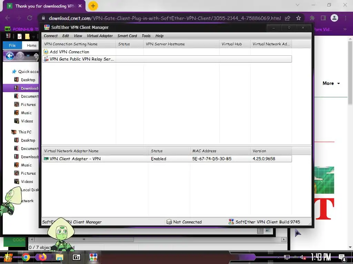This screenshot has height=264, width=353.
Task: Open Chrome extensions puzzle icon
Action: click(312, 18)
